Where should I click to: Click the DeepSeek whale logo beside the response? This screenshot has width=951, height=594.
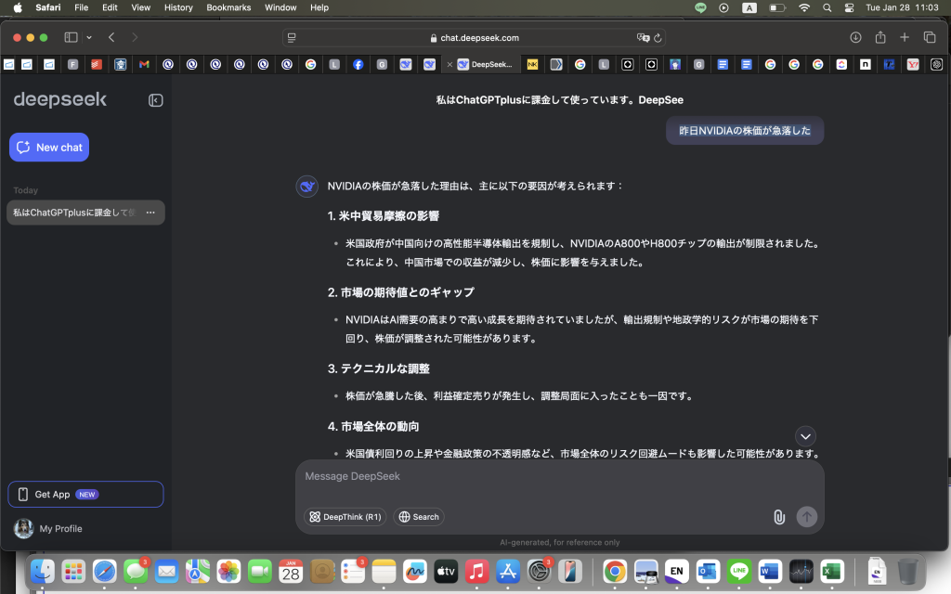point(307,186)
